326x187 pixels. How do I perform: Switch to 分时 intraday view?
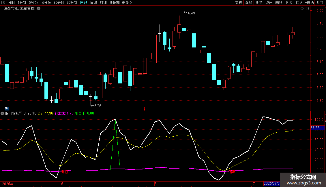12,3
